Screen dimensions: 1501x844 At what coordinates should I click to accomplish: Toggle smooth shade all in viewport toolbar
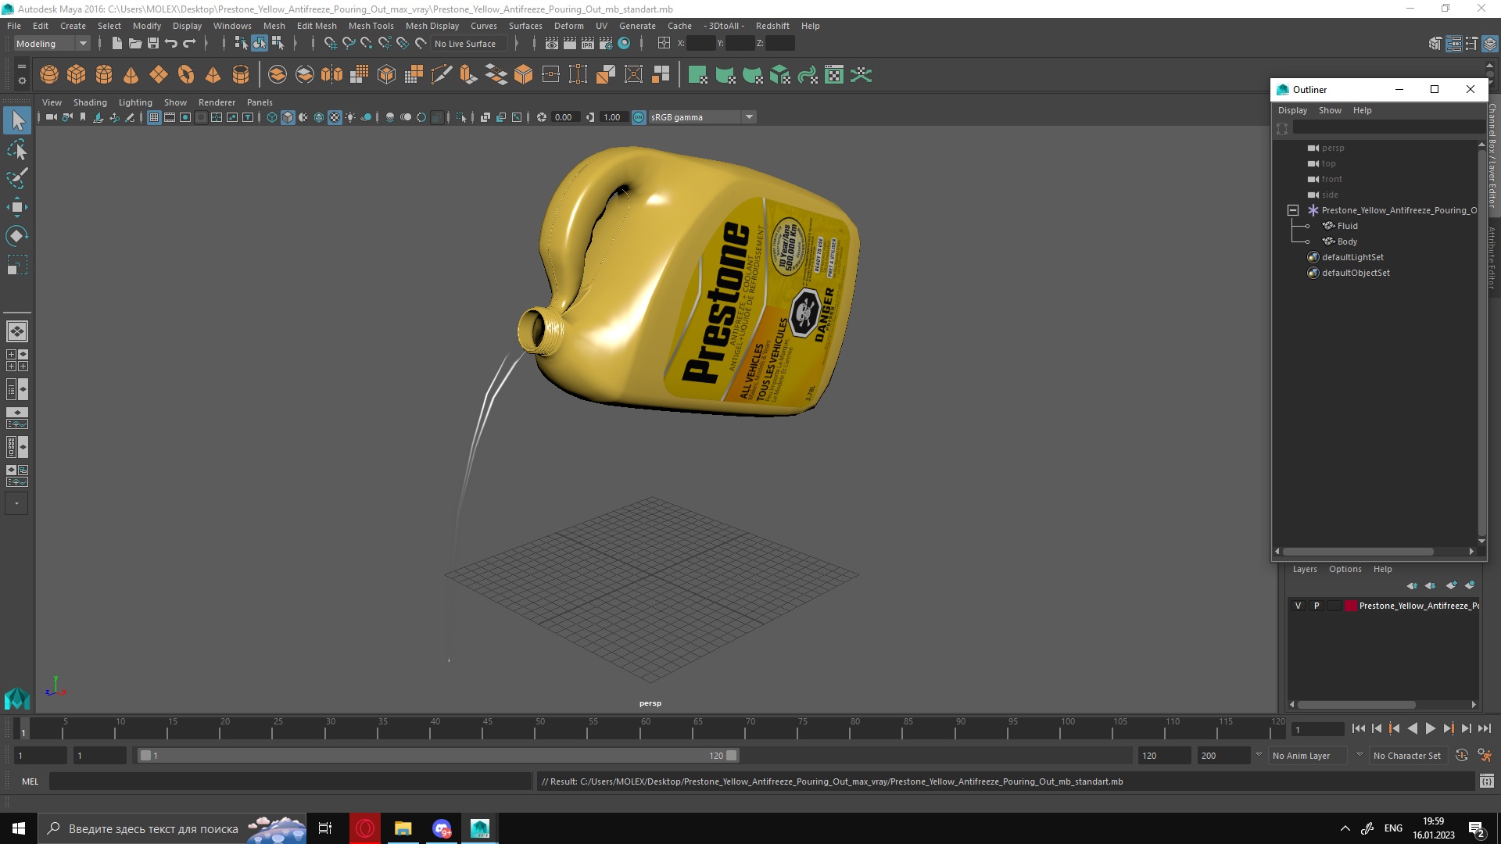pos(288,117)
